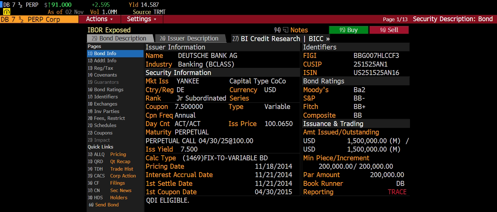Click the red Sell button
The width and height of the screenshot is (497, 212).
pos(389,30)
